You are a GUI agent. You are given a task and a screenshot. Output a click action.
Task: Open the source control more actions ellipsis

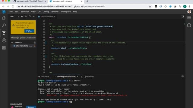(33, 16)
